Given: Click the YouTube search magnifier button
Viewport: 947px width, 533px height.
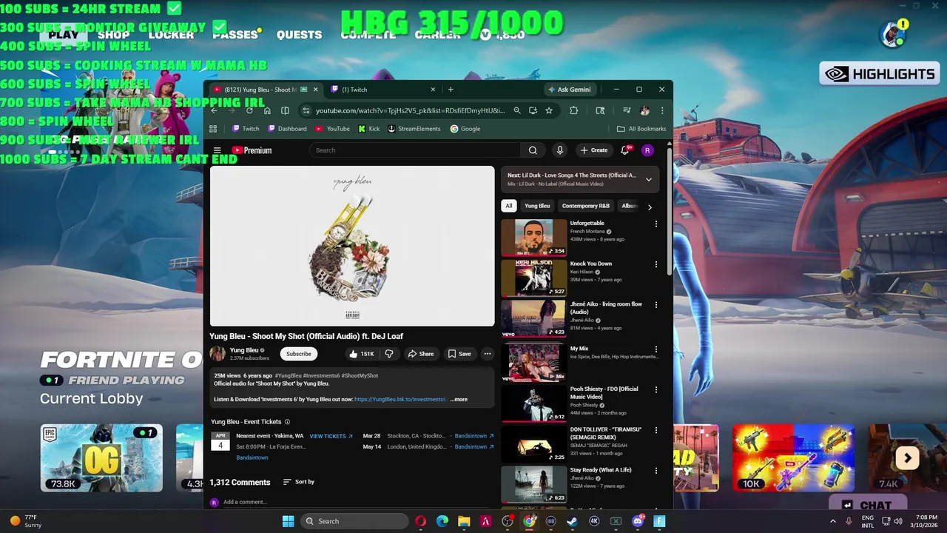Looking at the screenshot, I should click(x=533, y=150).
